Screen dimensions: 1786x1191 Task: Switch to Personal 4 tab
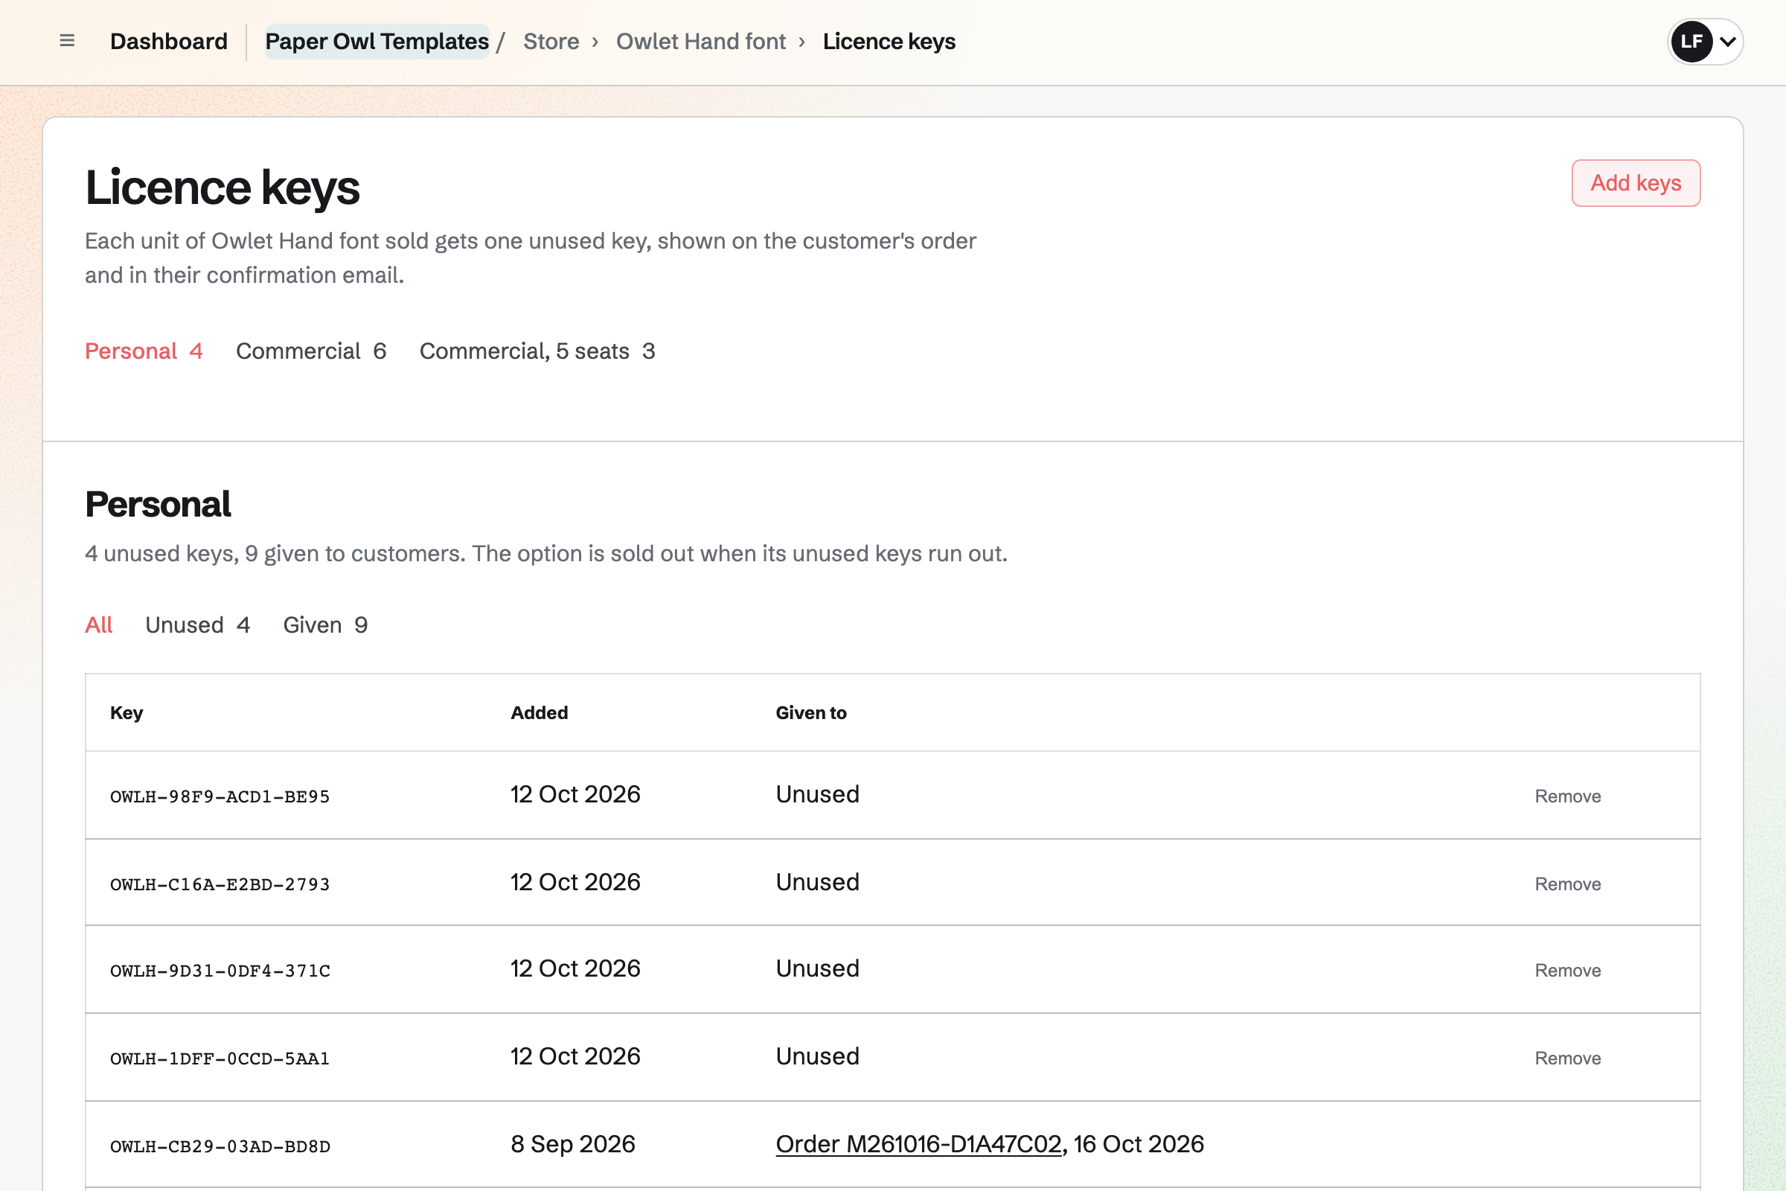point(144,351)
